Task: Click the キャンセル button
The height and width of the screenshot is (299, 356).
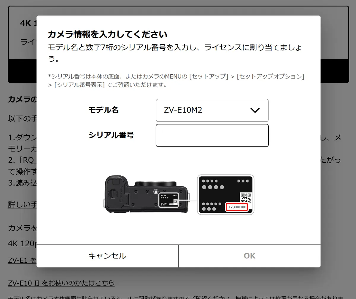Action: point(107,256)
